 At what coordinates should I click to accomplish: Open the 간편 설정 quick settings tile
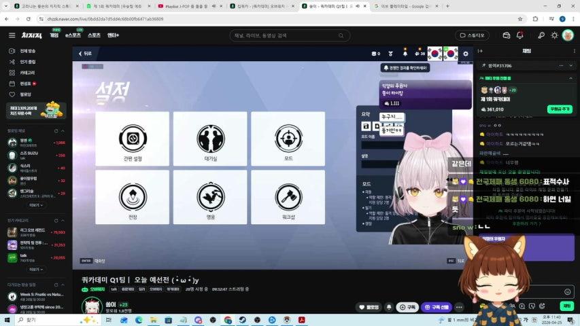[x=133, y=139]
